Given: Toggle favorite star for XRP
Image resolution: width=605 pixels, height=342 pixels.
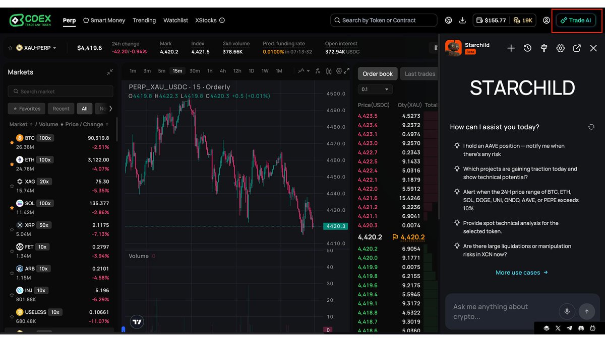Looking at the screenshot, I should pos(12,230).
